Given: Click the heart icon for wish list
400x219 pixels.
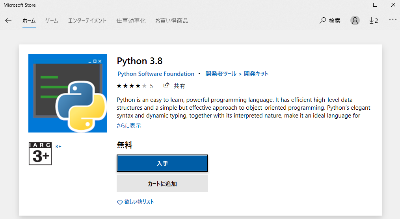Looking at the screenshot, I should tap(120, 202).
